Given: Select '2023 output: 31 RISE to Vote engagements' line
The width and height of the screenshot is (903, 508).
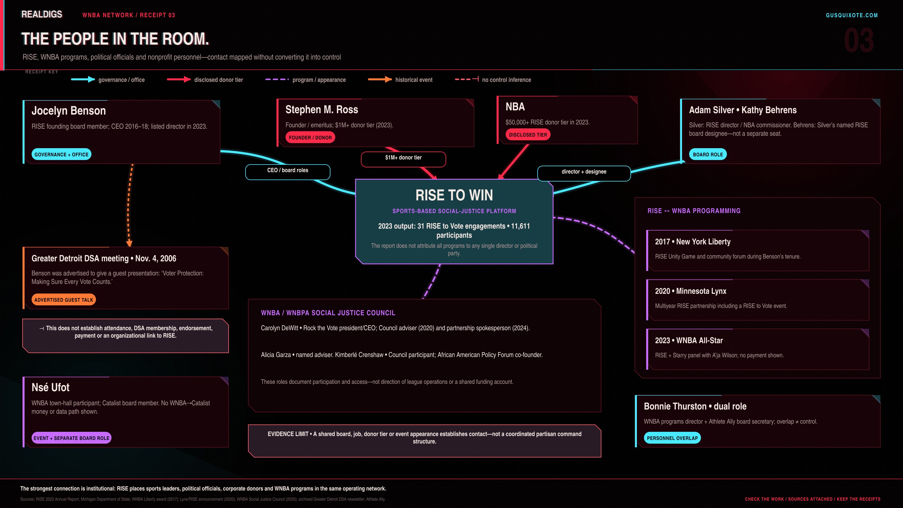Looking at the screenshot, I should (x=454, y=231).
